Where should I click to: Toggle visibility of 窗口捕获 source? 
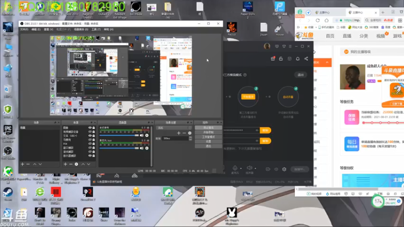(90, 148)
